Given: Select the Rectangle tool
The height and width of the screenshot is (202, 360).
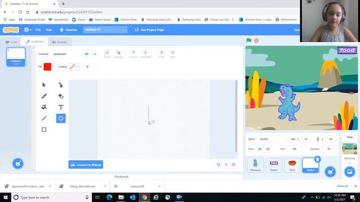Looking at the screenshot, I should [44, 130].
